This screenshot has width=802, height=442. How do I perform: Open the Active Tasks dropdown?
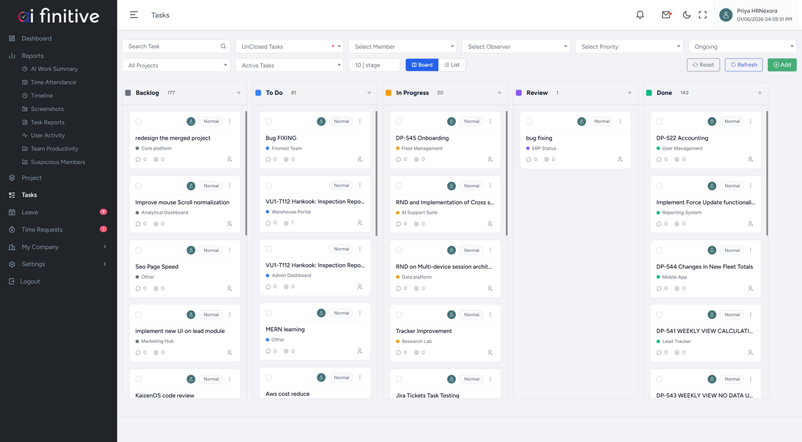(x=289, y=66)
